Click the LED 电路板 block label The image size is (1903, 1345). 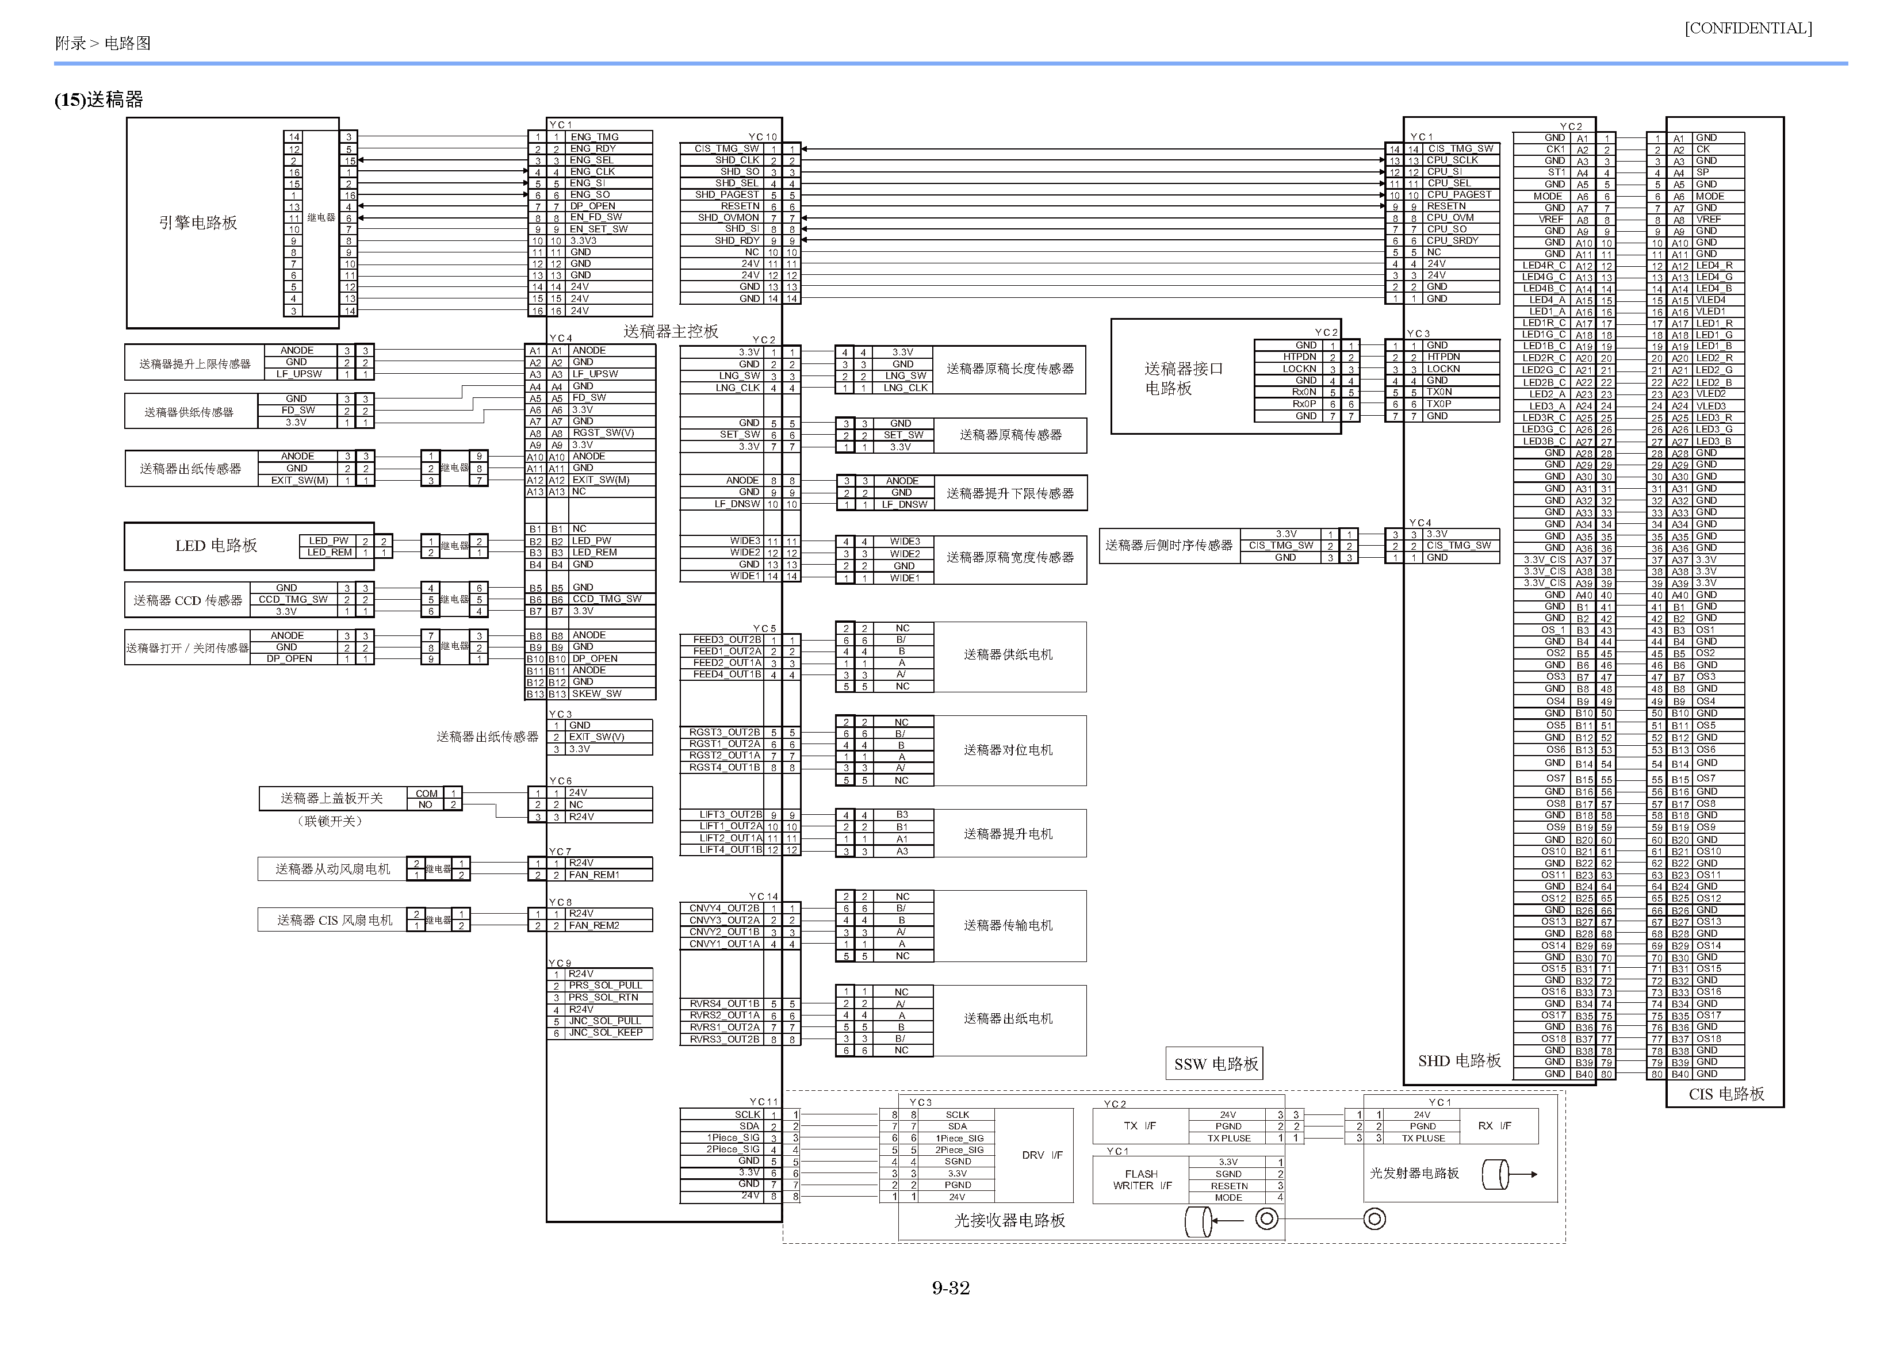(216, 545)
